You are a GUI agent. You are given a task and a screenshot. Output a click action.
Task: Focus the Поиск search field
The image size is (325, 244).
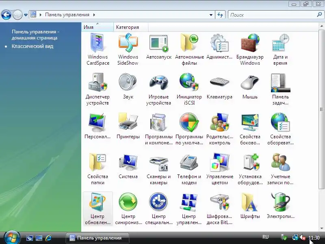pyautogui.click(x=272, y=15)
